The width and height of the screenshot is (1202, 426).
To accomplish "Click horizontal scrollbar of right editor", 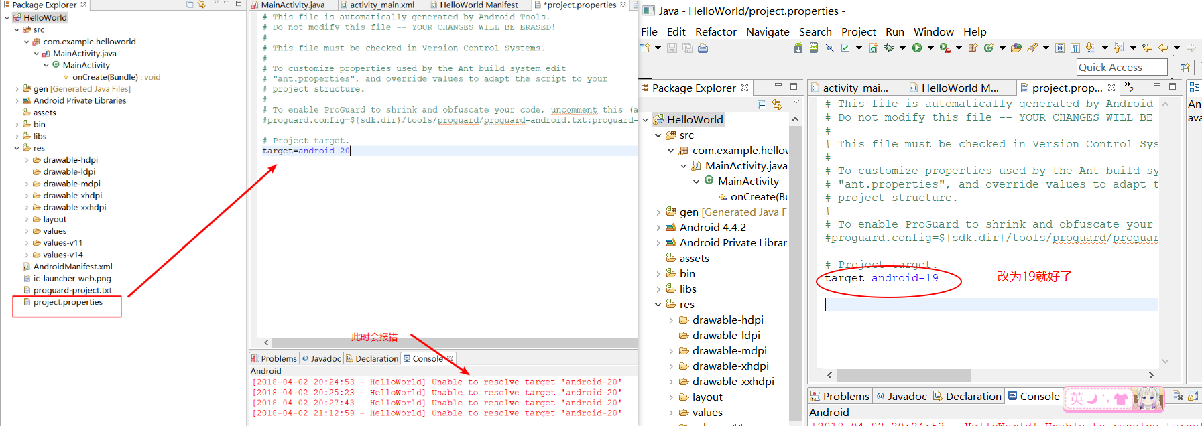I will pos(904,375).
